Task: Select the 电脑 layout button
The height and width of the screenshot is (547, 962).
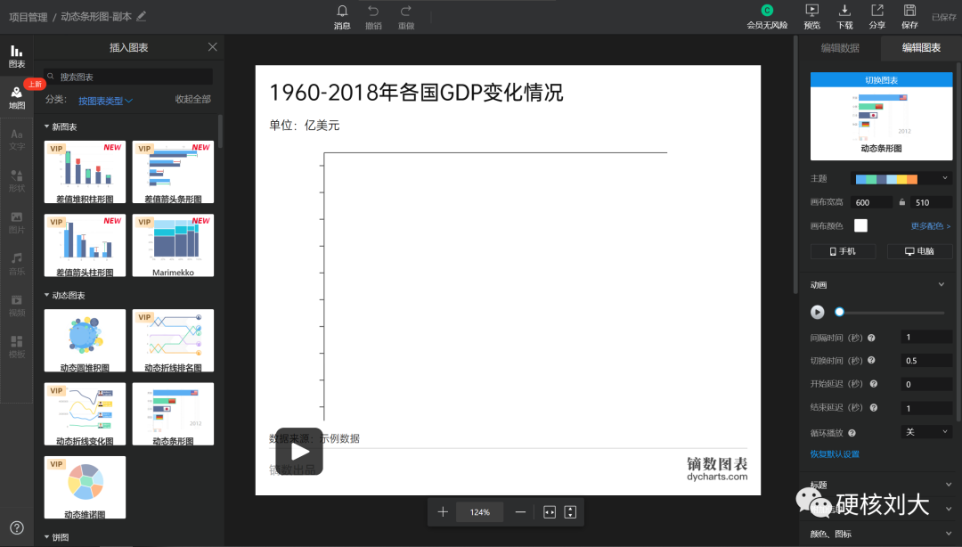Action: tap(919, 251)
